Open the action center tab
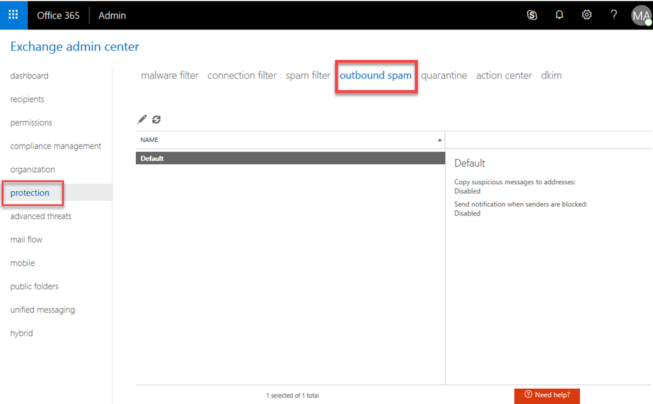The image size is (653, 404). click(504, 75)
